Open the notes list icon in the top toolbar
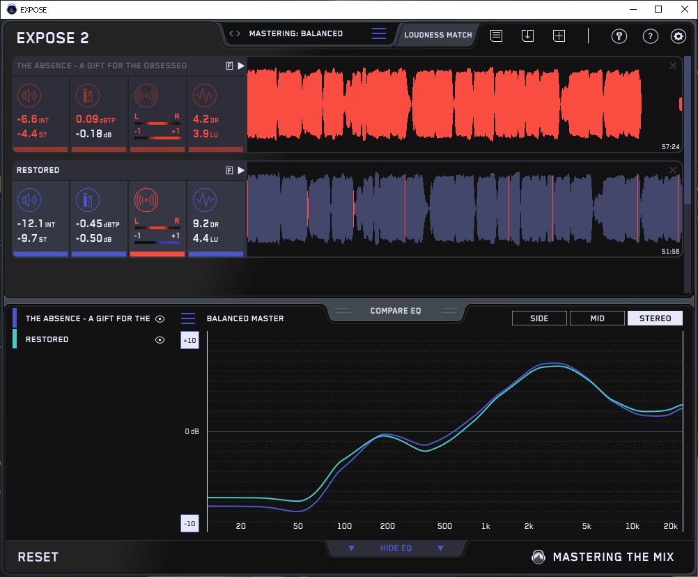Image resolution: width=698 pixels, height=577 pixels. (497, 36)
